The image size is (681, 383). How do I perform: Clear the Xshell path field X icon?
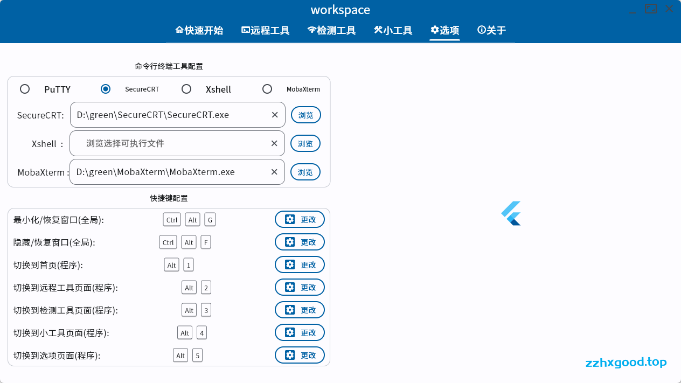[x=274, y=143]
